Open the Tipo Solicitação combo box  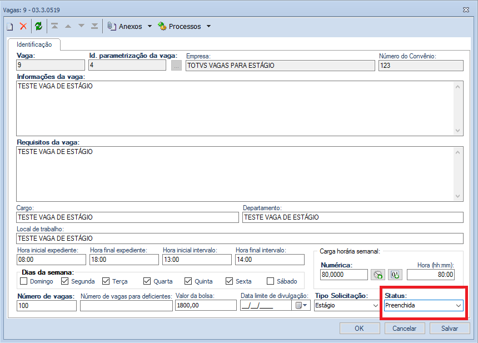tap(347, 305)
